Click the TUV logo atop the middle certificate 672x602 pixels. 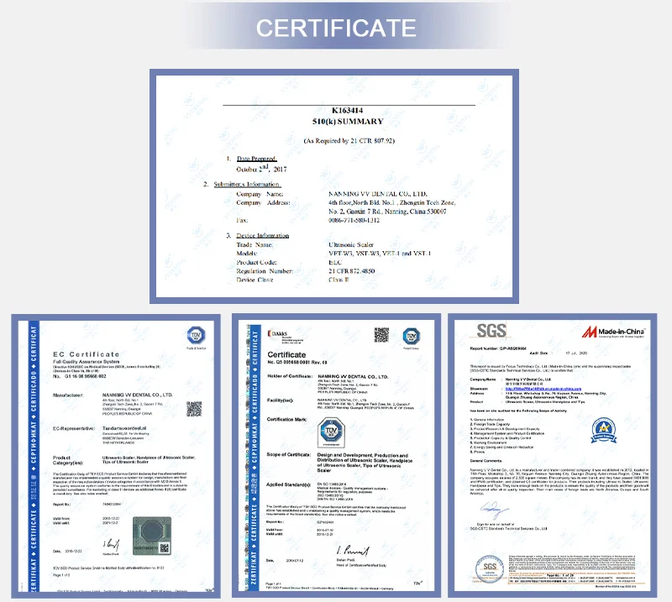412,337
